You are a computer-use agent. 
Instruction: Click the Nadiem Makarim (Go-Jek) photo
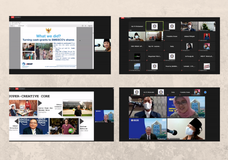tap(64, 126)
